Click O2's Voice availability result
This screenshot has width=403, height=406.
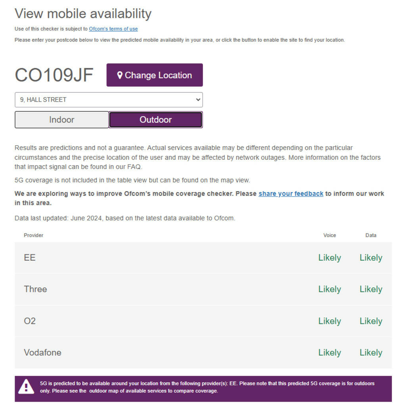point(329,321)
